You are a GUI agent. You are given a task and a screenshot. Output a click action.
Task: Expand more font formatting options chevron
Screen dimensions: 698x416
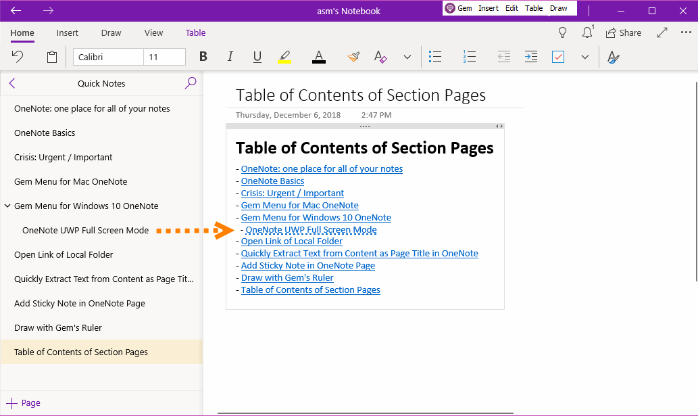[x=407, y=57]
